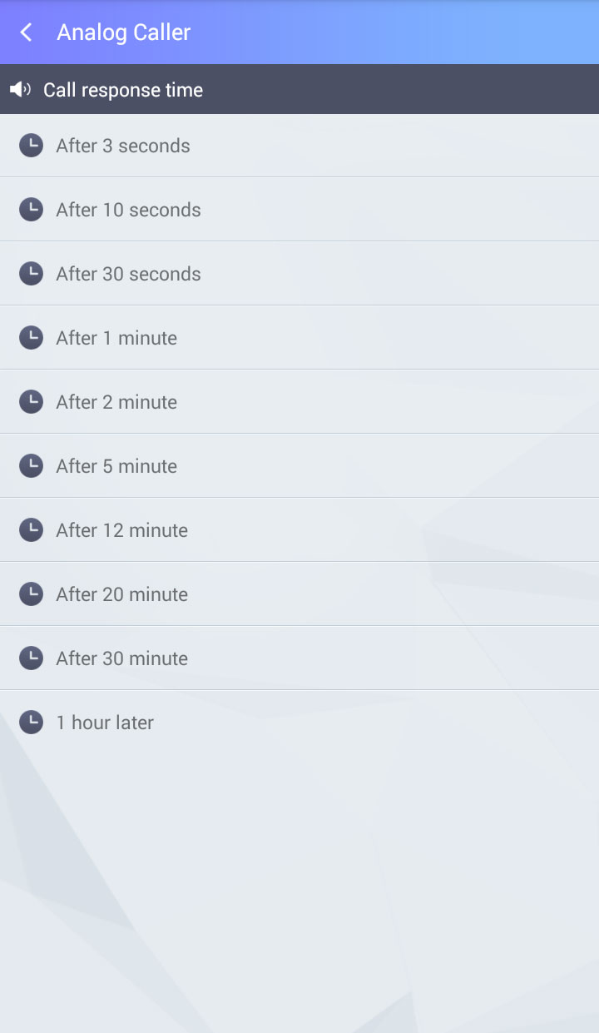Pick After 1 minute response time
The width and height of the screenshot is (599, 1033).
[116, 338]
